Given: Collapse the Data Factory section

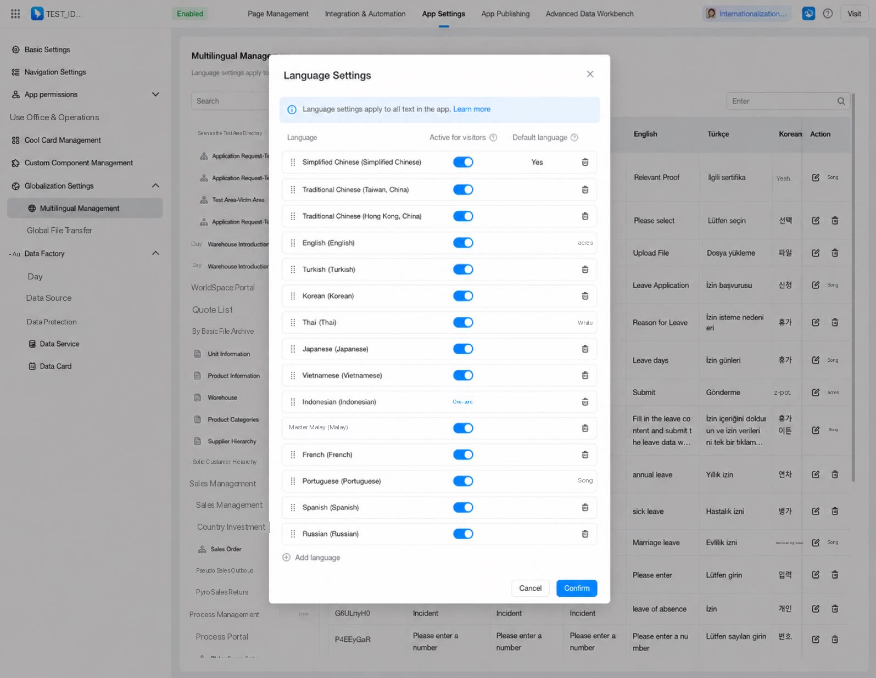Looking at the screenshot, I should [155, 253].
